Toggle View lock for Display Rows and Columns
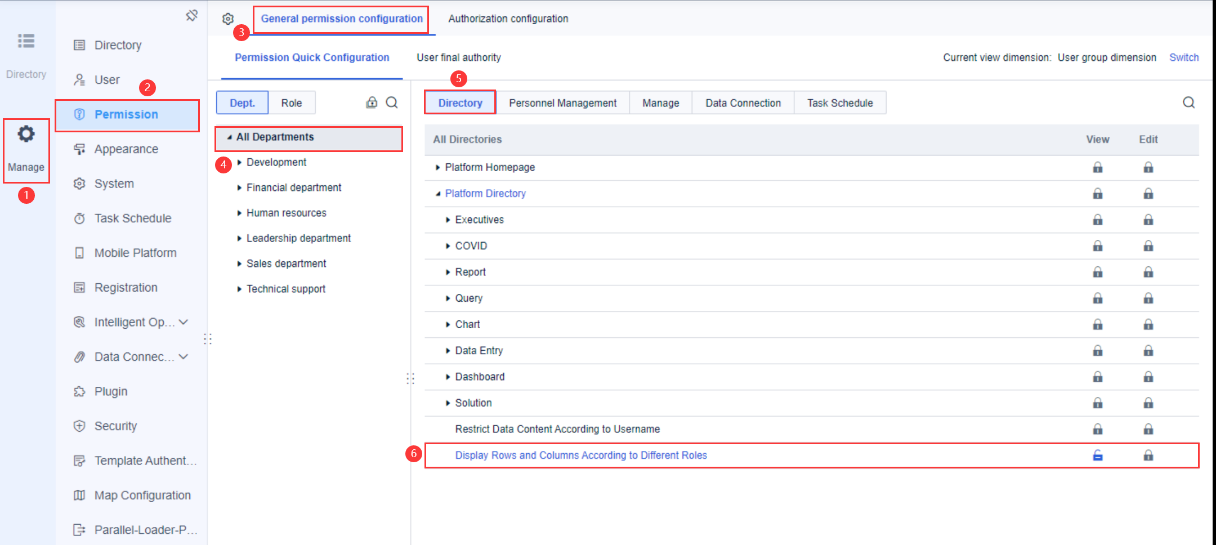This screenshot has height=545, width=1216. (x=1098, y=455)
